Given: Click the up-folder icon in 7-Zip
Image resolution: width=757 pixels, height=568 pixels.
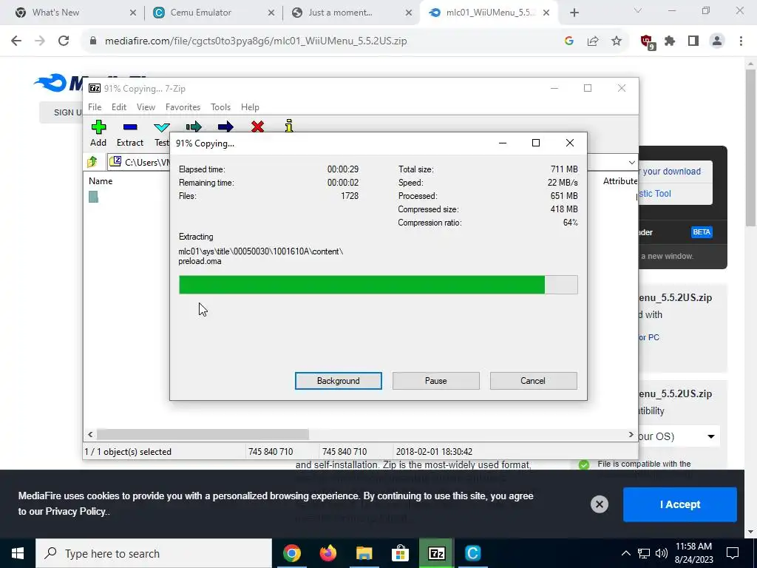Looking at the screenshot, I should [92, 162].
